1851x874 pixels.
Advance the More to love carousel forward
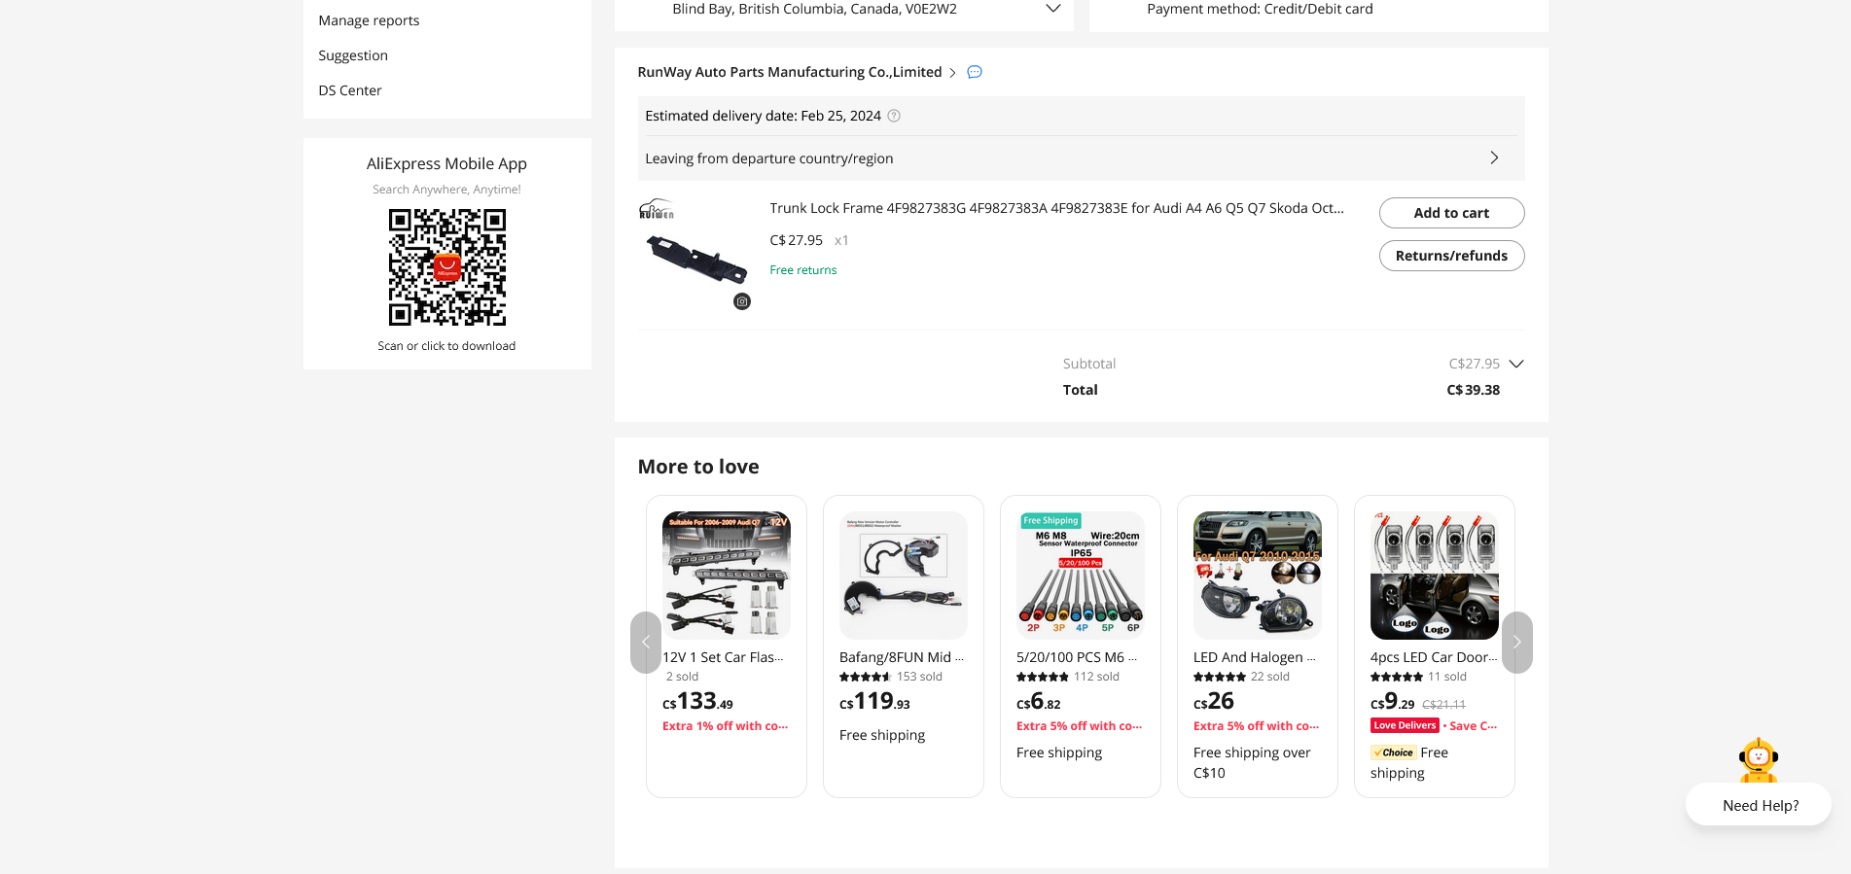coord(1516,643)
